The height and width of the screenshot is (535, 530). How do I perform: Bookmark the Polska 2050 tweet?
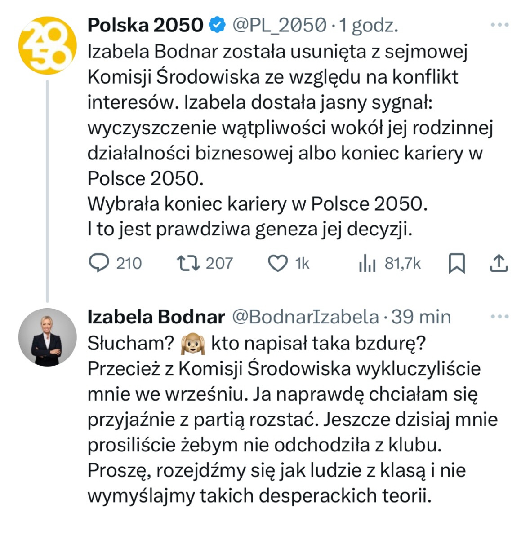point(457,263)
